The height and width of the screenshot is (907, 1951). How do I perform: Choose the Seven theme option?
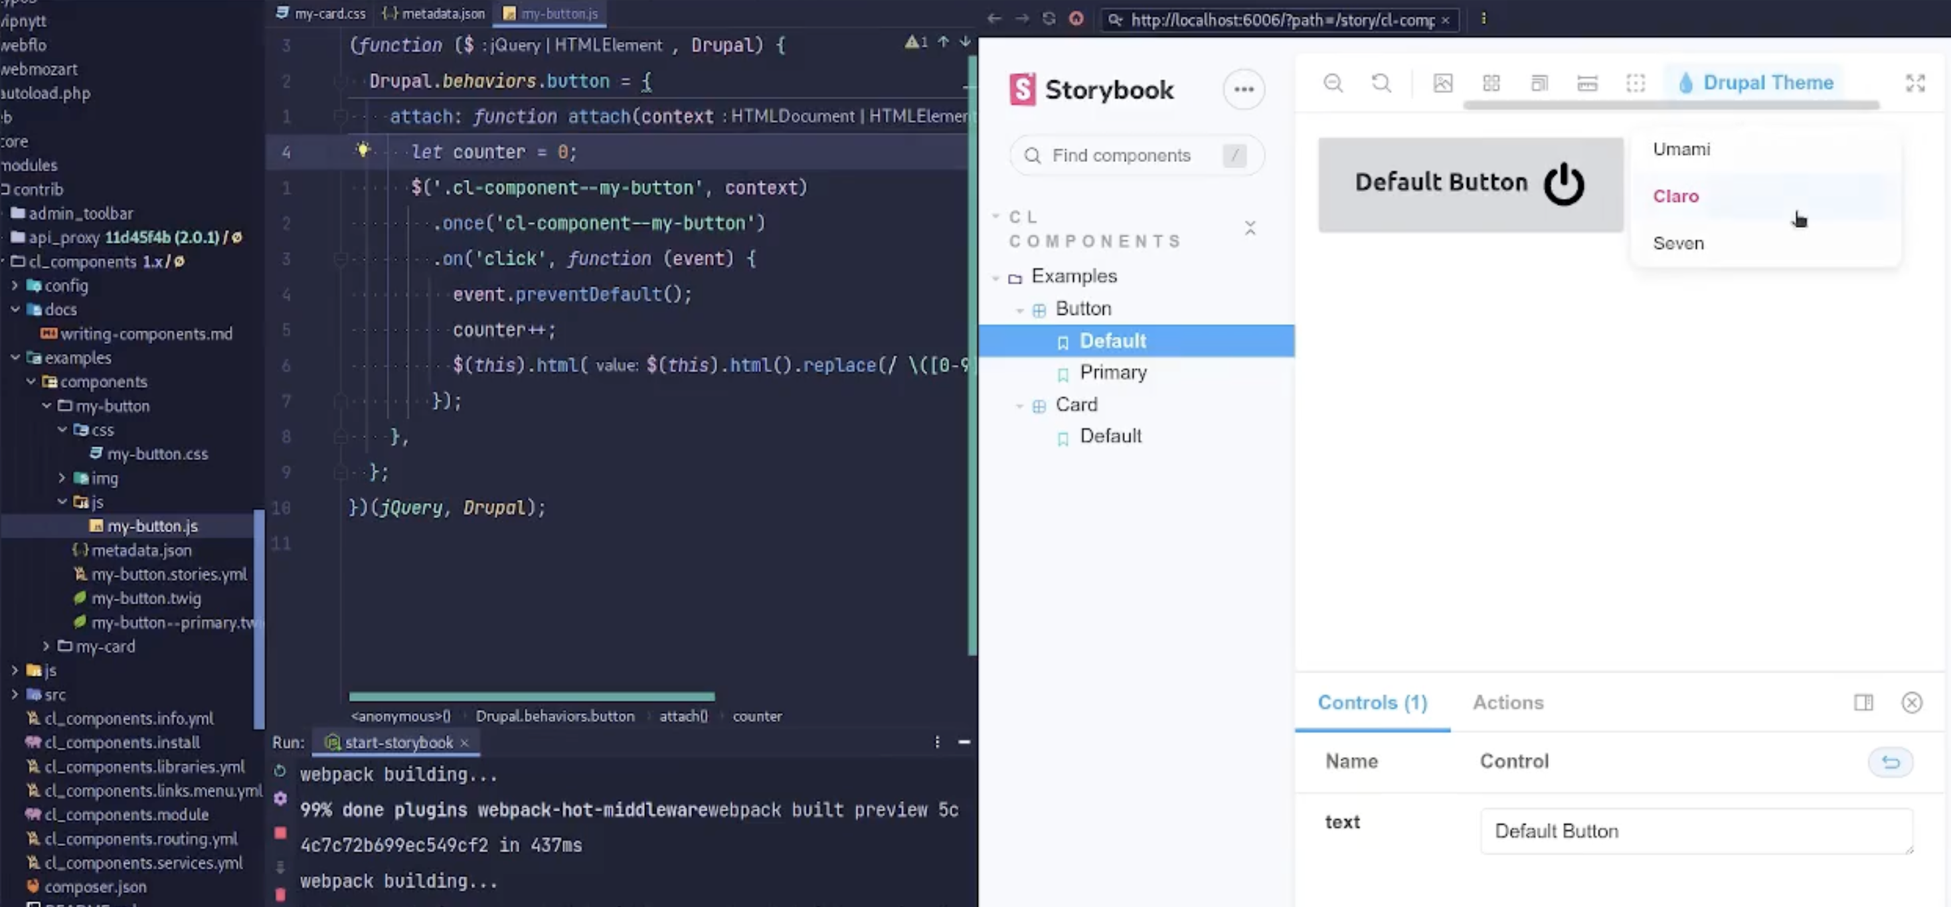1677,243
